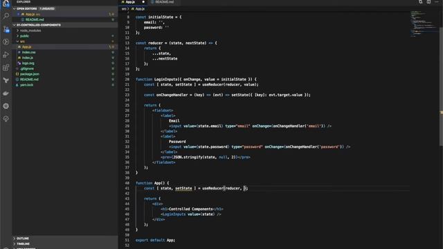Click 'Password' label text on line 32

click(177, 142)
